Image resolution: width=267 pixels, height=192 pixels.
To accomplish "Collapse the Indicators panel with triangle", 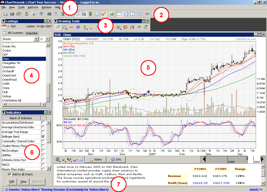I will tap(4, 112).
